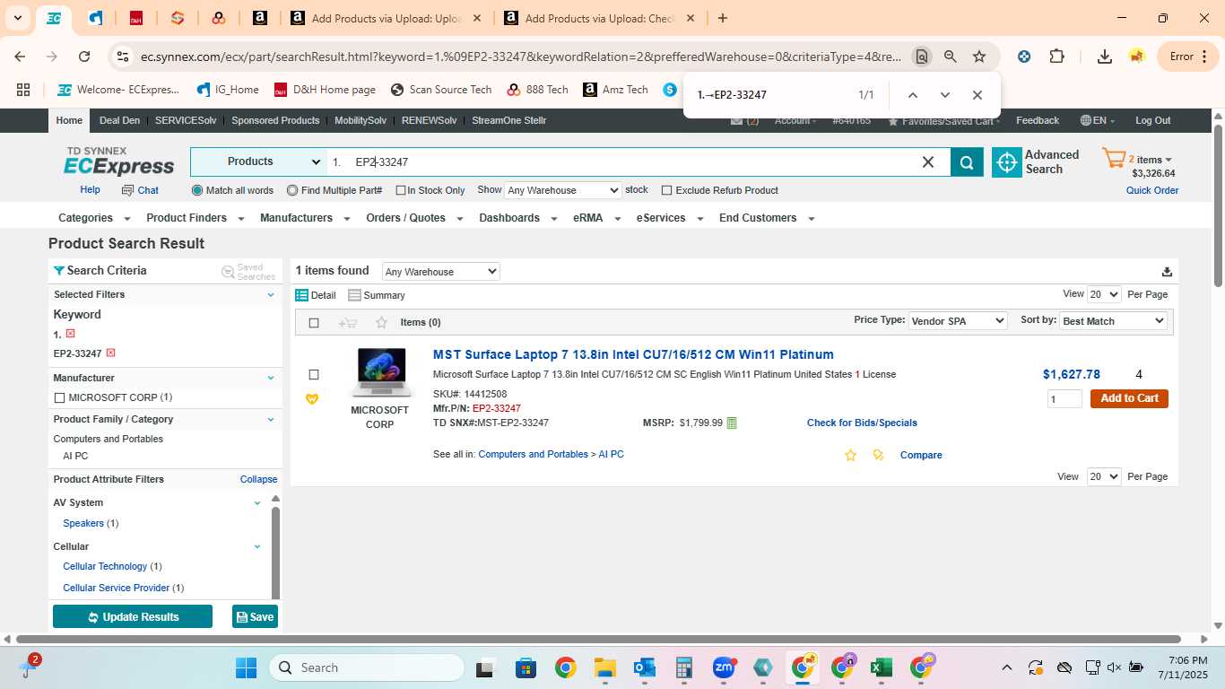Screen dimensions: 1225x689
Task: Click the Compare link
Action: pyautogui.click(x=921, y=455)
